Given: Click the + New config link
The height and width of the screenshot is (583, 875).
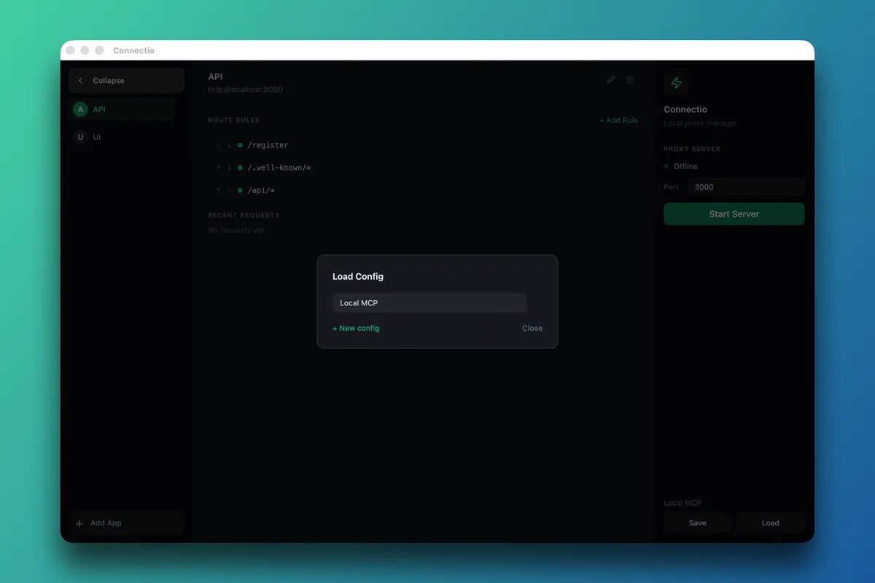Looking at the screenshot, I should point(356,328).
